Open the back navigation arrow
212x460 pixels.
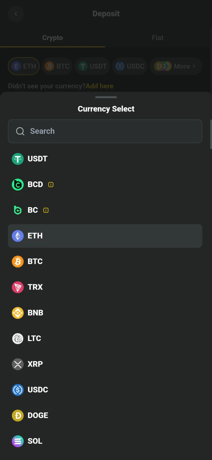click(x=16, y=14)
